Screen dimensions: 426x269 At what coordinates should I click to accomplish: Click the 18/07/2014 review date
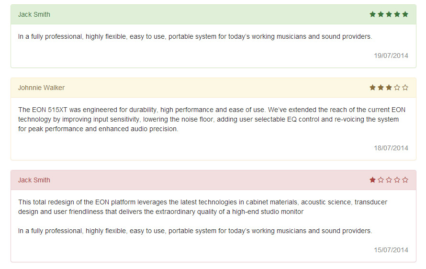391,148
